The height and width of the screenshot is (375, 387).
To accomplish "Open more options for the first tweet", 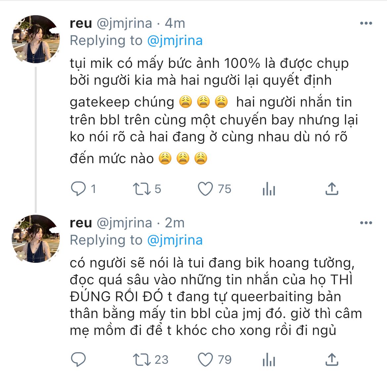I will 366,23.
